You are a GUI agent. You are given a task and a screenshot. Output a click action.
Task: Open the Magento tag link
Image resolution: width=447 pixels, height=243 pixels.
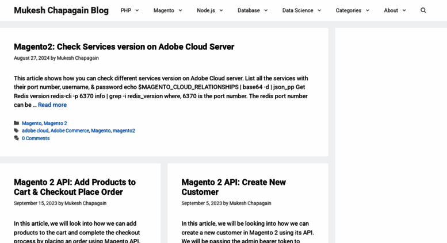coord(101,130)
